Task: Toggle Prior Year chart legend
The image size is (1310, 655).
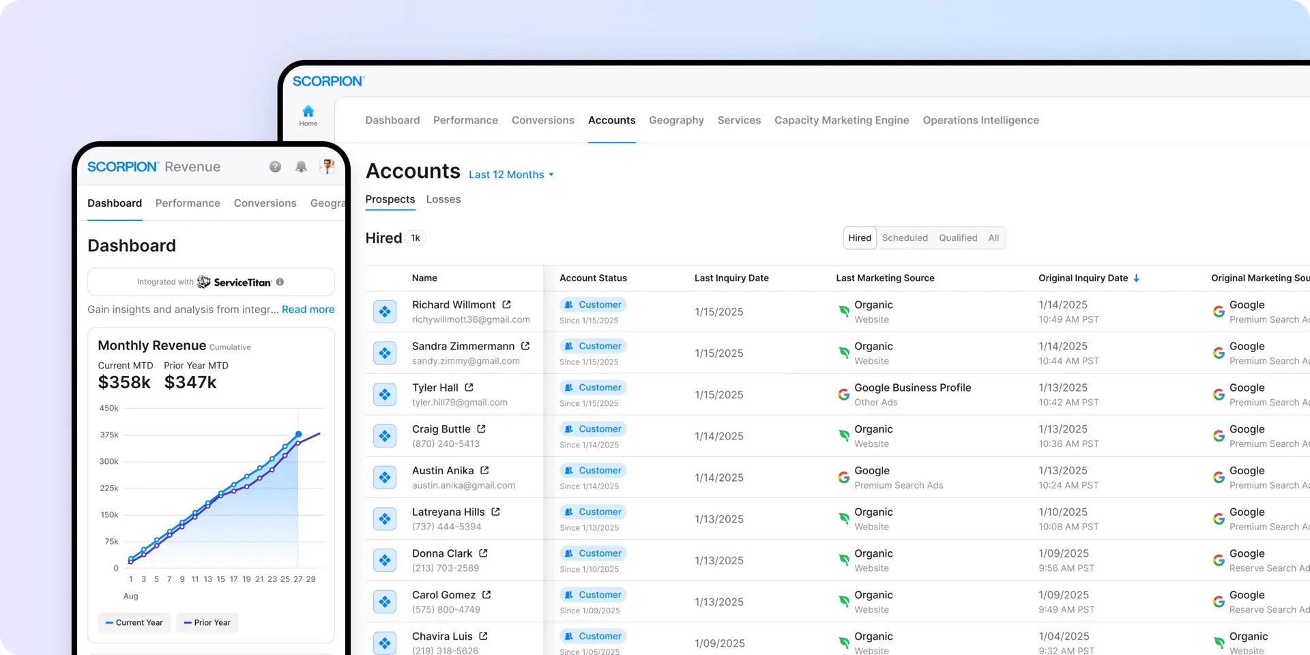Action: 207,622
